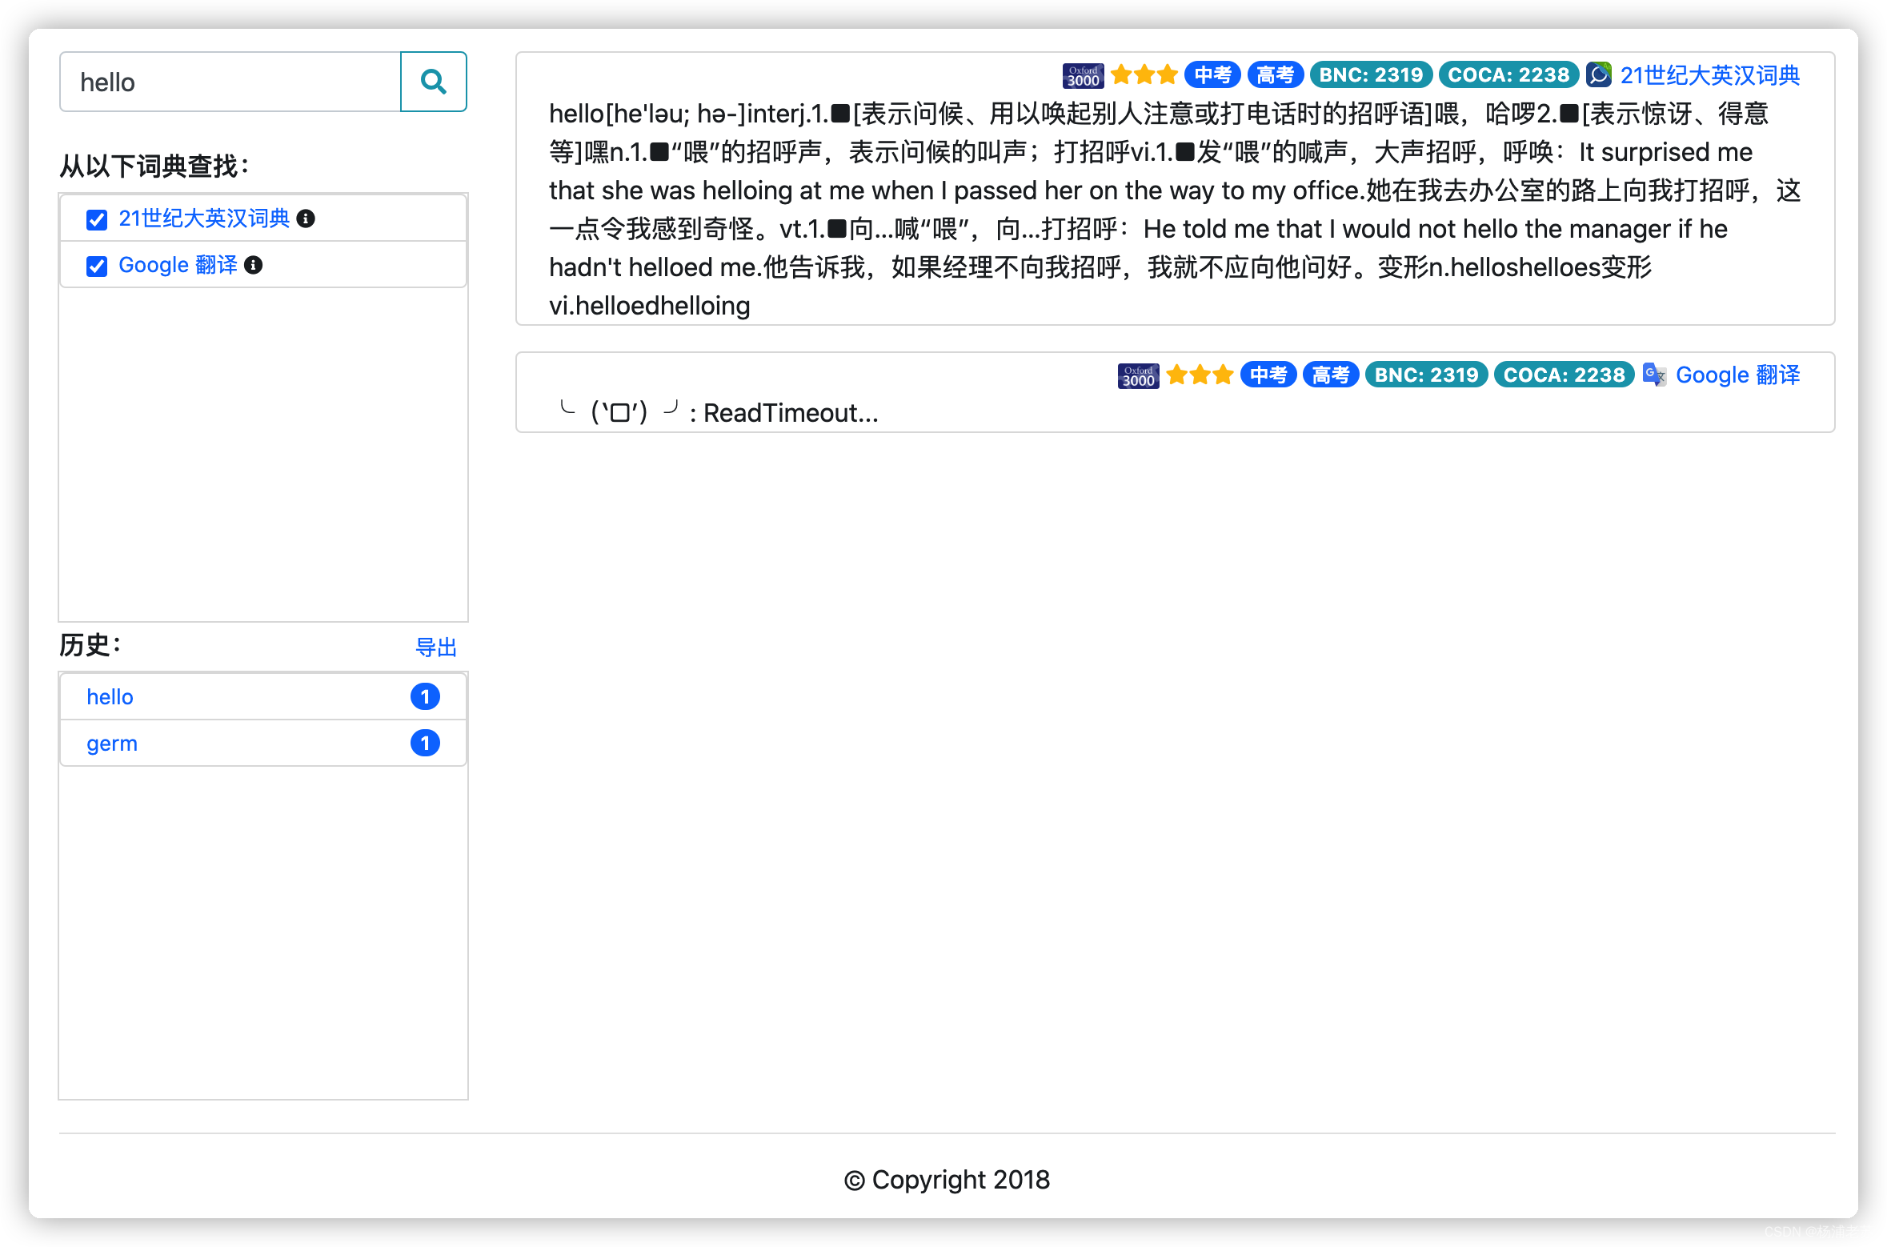Click inside the hello search field
This screenshot has height=1247, width=1887.
pos(230,82)
